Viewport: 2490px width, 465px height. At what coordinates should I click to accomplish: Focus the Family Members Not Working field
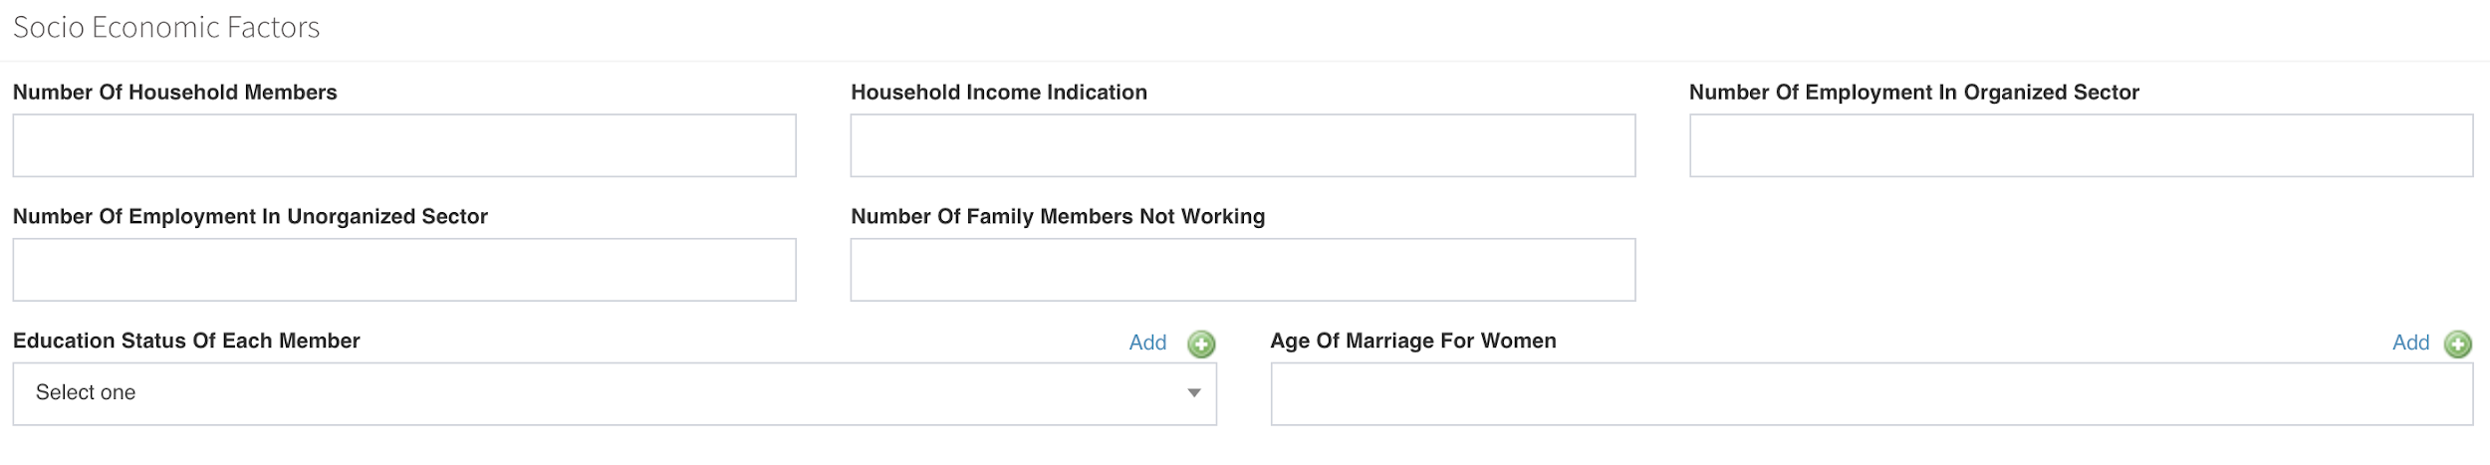(1242, 270)
